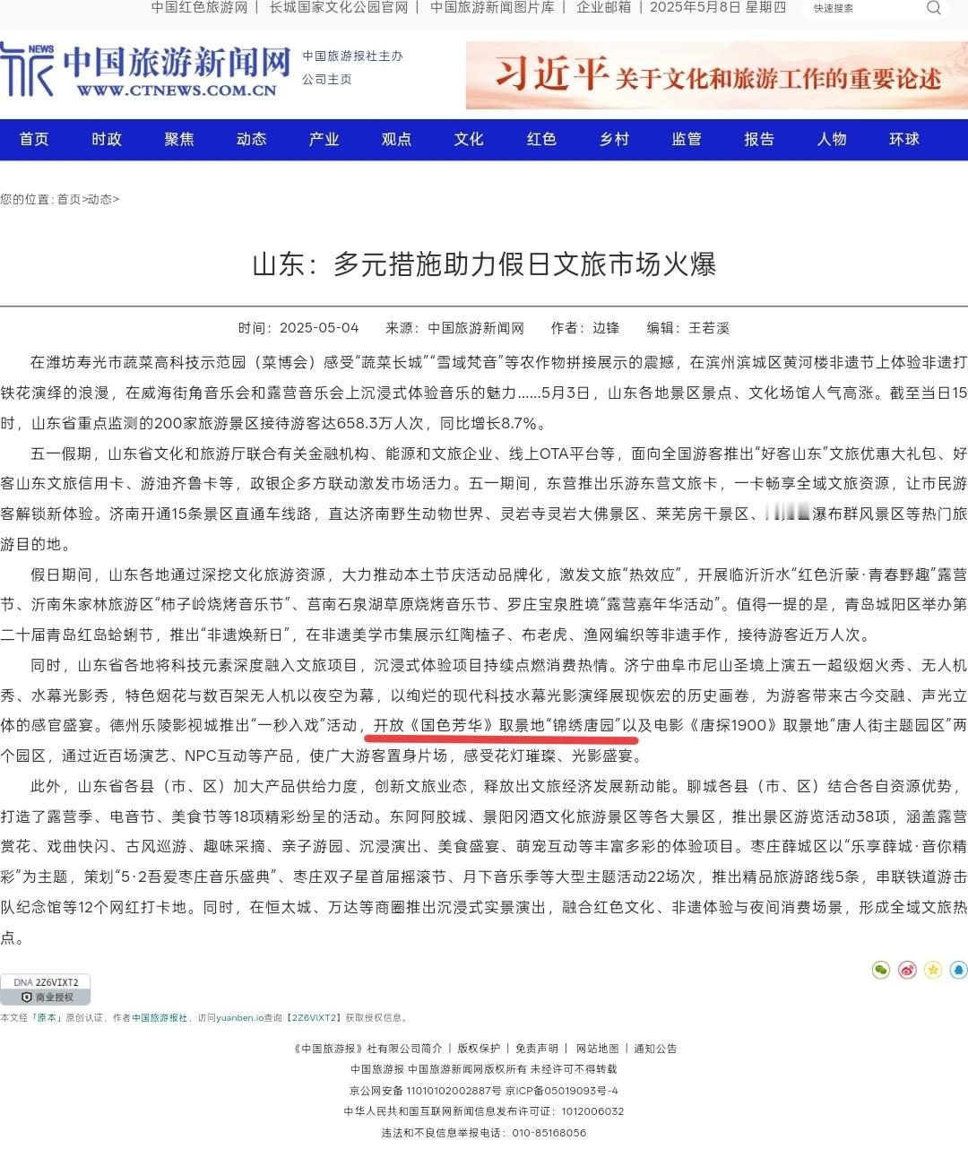Open the 报告 navigation tab

click(x=759, y=139)
